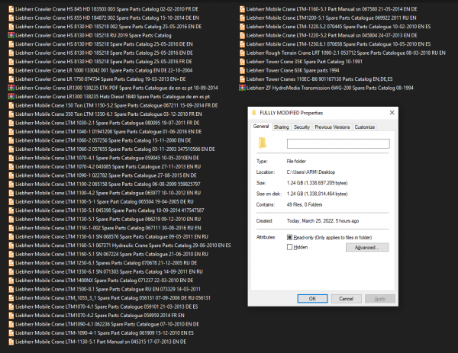Switch to the General tab
Image resolution: width=458 pixels, height=353 pixels.
[261, 127]
